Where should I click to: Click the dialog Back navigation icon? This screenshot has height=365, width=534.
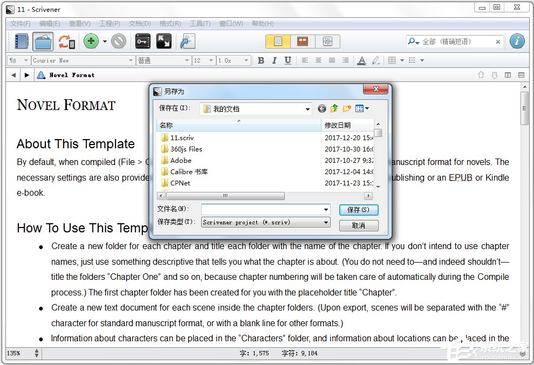click(x=322, y=108)
